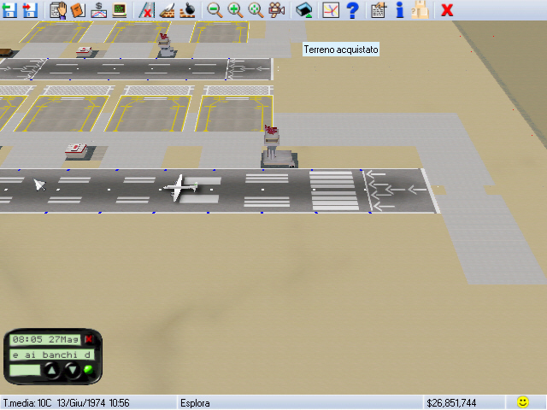
Task: Open the route map icon
Action: point(331,9)
